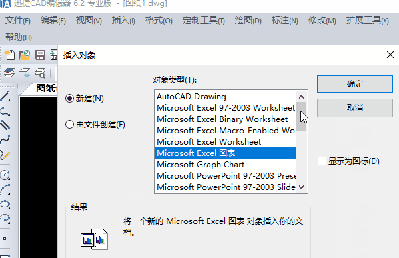Cancel with the 取消 button
This screenshot has height=258, width=399.
coord(355,108)
